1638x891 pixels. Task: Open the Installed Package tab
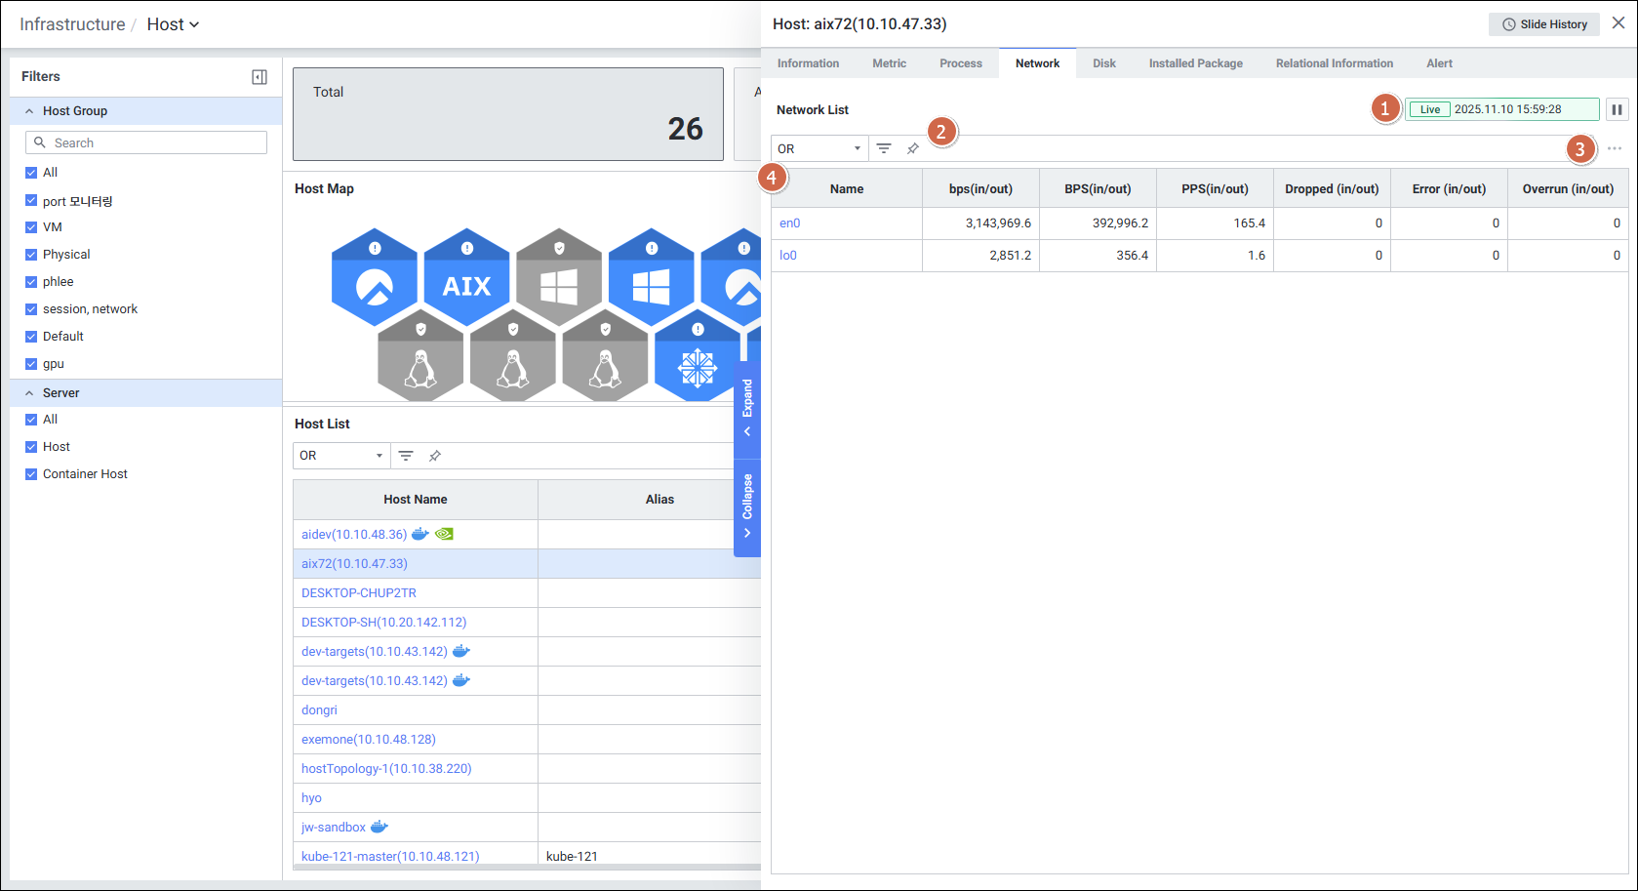[1195, 63]
